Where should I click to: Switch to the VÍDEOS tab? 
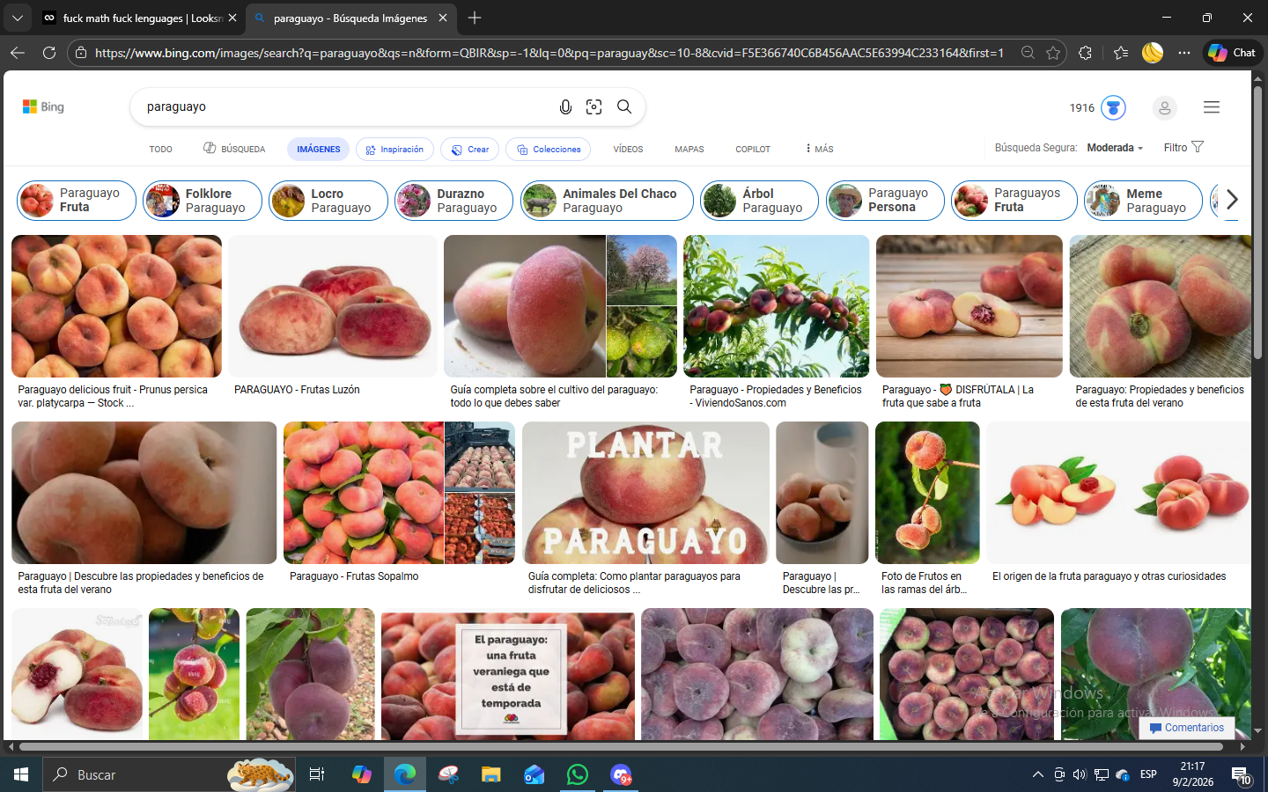[628, 150]
